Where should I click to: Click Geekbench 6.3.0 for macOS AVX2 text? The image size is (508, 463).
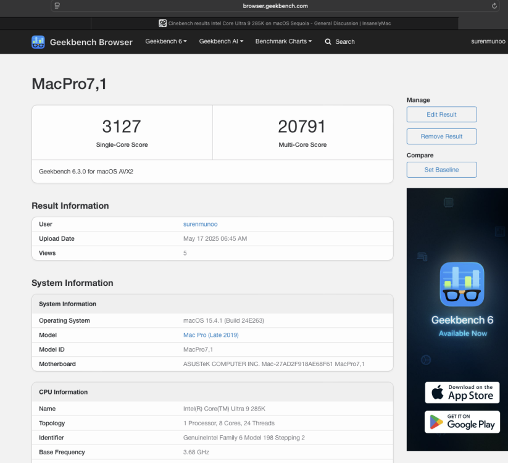86,172
